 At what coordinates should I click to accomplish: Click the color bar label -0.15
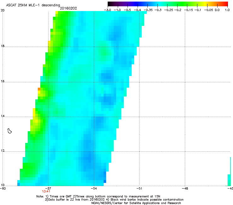(188, 10)
